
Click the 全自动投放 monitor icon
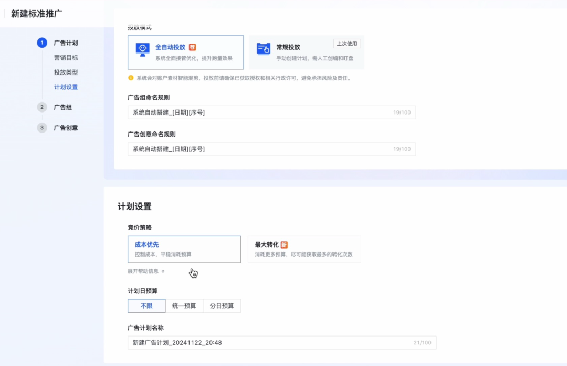click(142, 50)
